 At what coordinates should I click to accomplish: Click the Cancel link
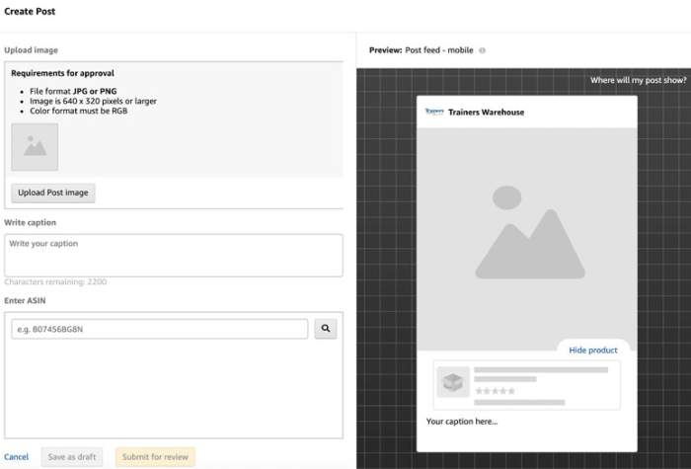tap(17, 457)
